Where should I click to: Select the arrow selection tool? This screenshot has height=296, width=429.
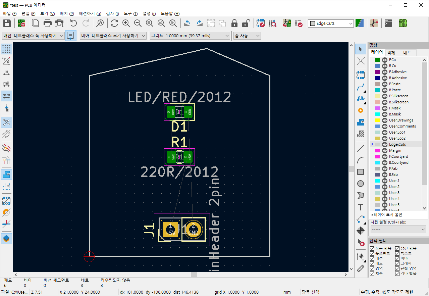click(x=361, y=49)
